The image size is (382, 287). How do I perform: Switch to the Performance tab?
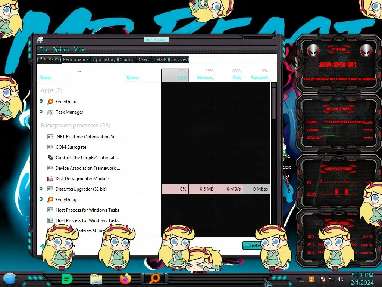coord(76,59)
